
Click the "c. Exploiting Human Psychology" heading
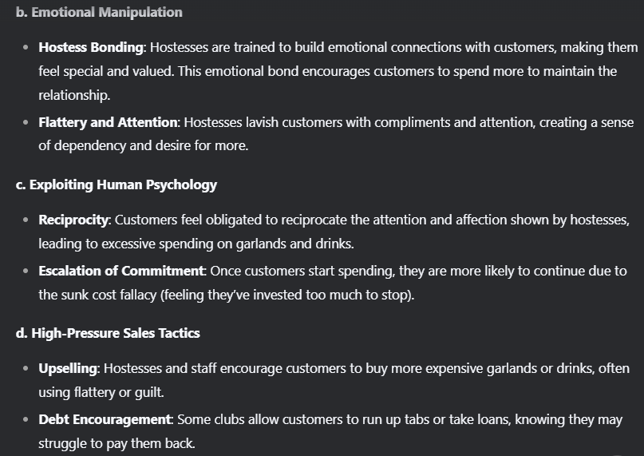pyautogui.click(x=117, y=184)
